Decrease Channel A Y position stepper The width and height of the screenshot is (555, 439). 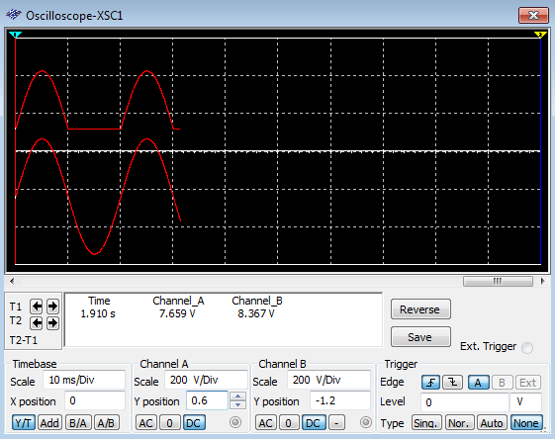[x=237, y=404]
